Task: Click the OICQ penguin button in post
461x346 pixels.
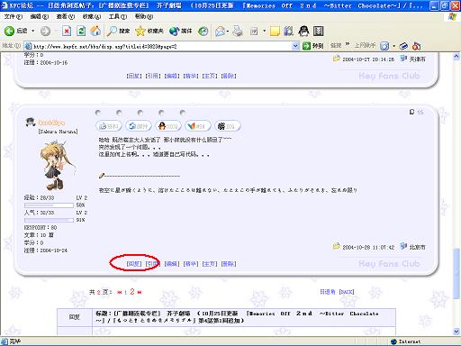Action: [168, 126]
